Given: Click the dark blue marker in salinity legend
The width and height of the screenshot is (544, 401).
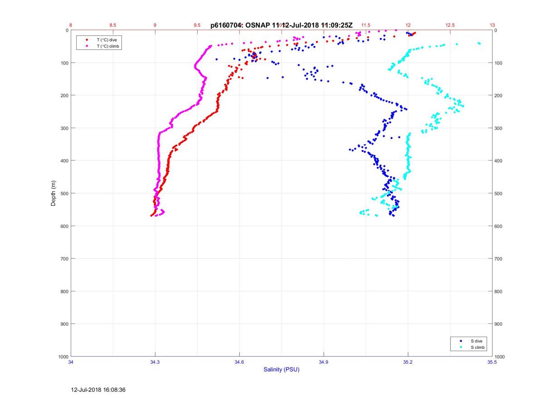Looking at the screenshot, I should pyautogui.click(x=461, y=341).
